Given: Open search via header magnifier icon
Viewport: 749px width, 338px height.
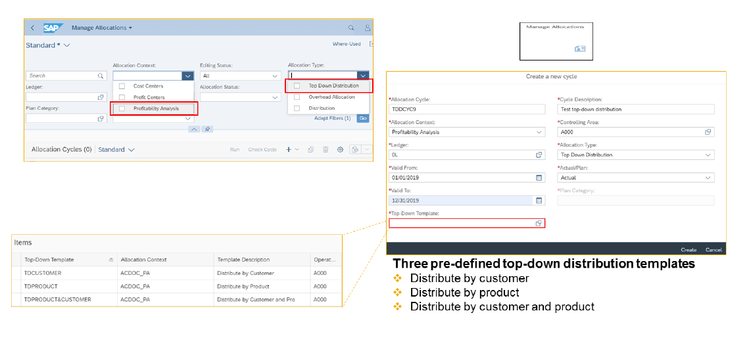Looking at the screenshot, I should [x=351, y=28].
